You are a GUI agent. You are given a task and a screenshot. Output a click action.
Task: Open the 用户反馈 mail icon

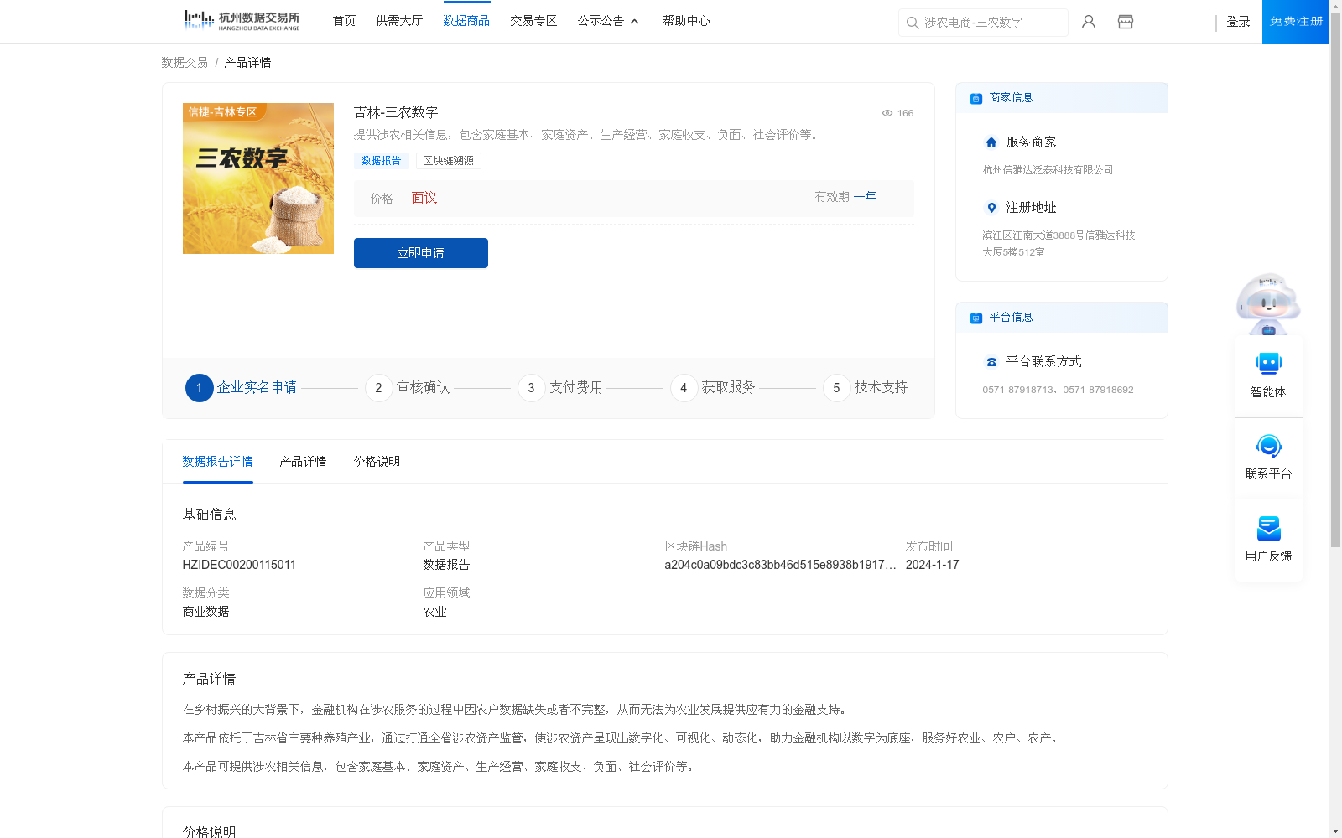pos(1268,528)
